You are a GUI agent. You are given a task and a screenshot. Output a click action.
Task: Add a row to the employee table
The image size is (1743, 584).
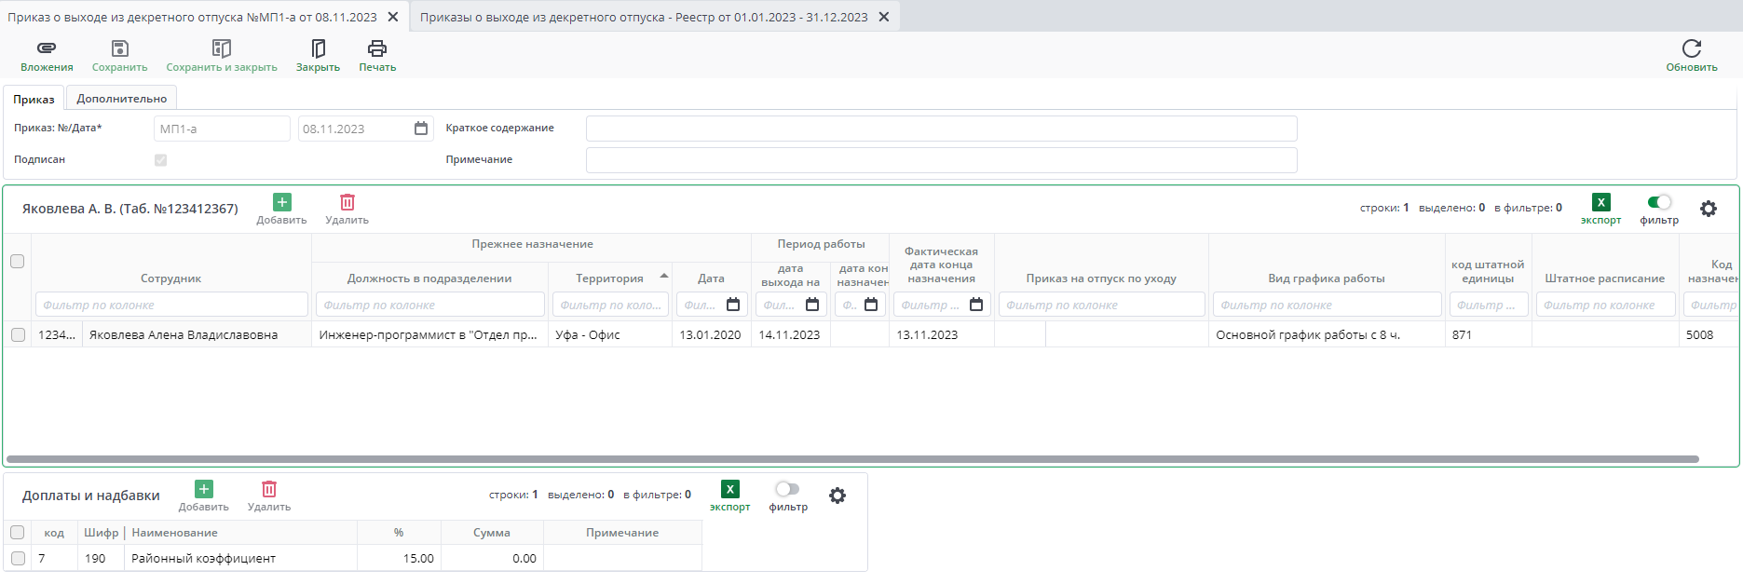click(x=282, y=202)
